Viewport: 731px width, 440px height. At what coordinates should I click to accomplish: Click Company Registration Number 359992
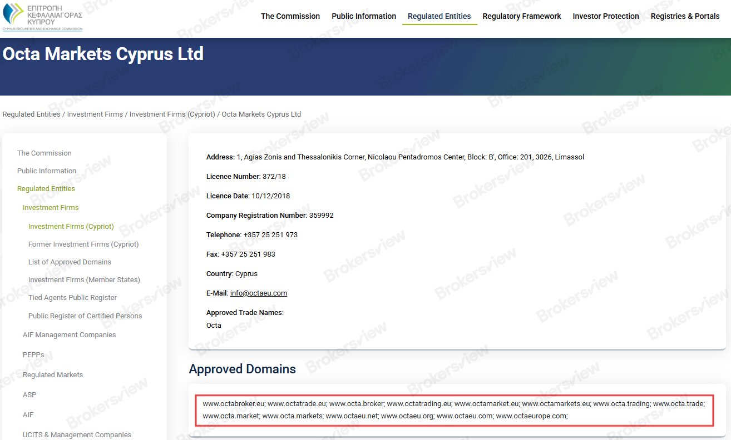[270, 216]
